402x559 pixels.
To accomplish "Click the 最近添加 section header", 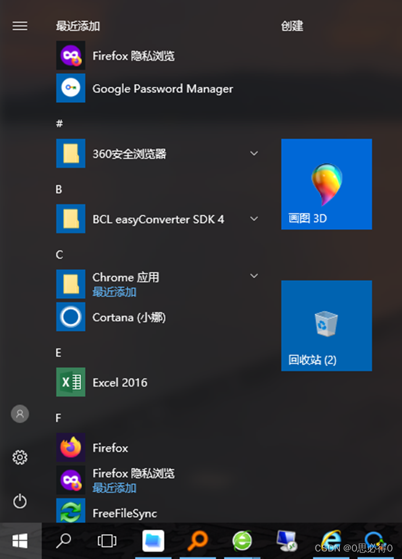I will 78,26.
